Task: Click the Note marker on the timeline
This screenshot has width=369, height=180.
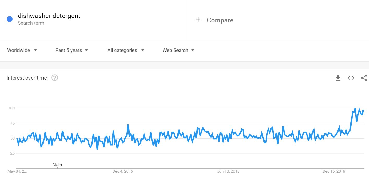Action: pyautogui.click(x=57, y=165)
